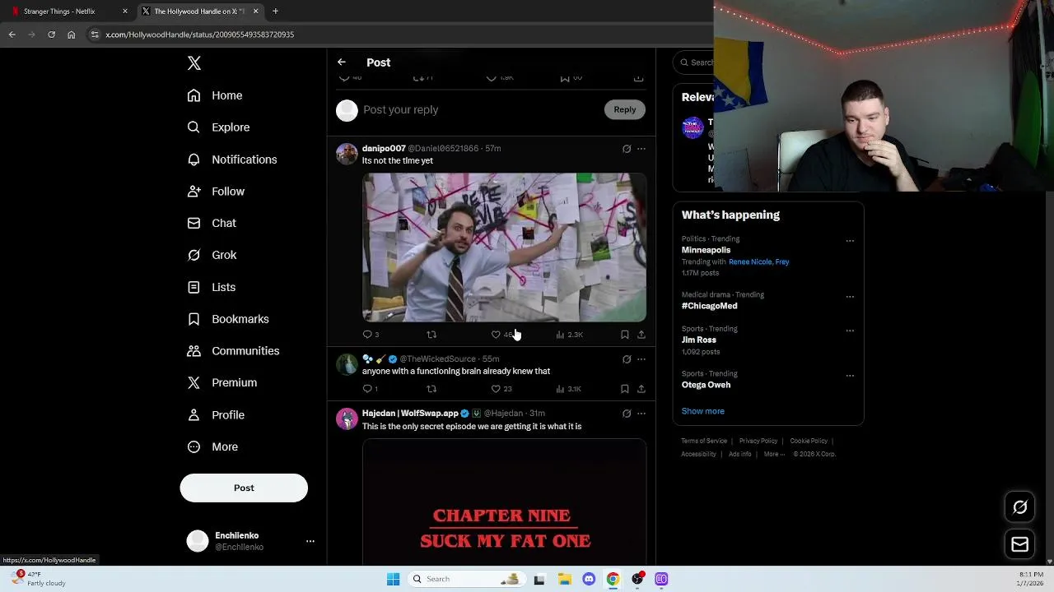Screen dimensions: 1054x592
Task: Repost TheWickedSource reply
Action: (x=431, y=389)
